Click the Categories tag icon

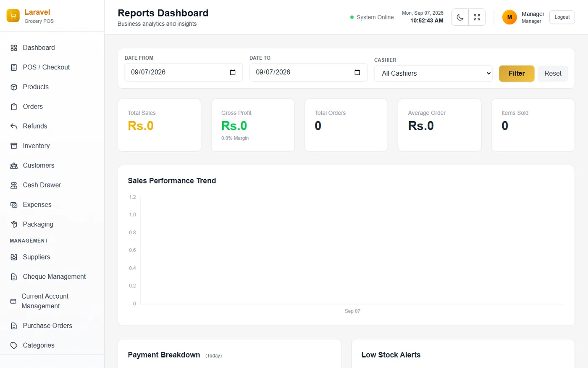pyautogui.click(x=14, y=345)
